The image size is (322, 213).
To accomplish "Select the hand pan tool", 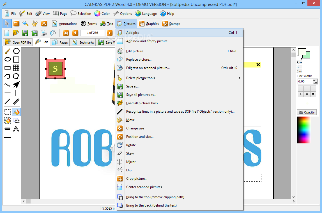I will click(x=35, y=23).
